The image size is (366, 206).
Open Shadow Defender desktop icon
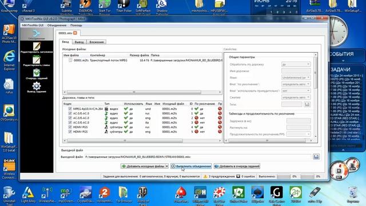162,7
